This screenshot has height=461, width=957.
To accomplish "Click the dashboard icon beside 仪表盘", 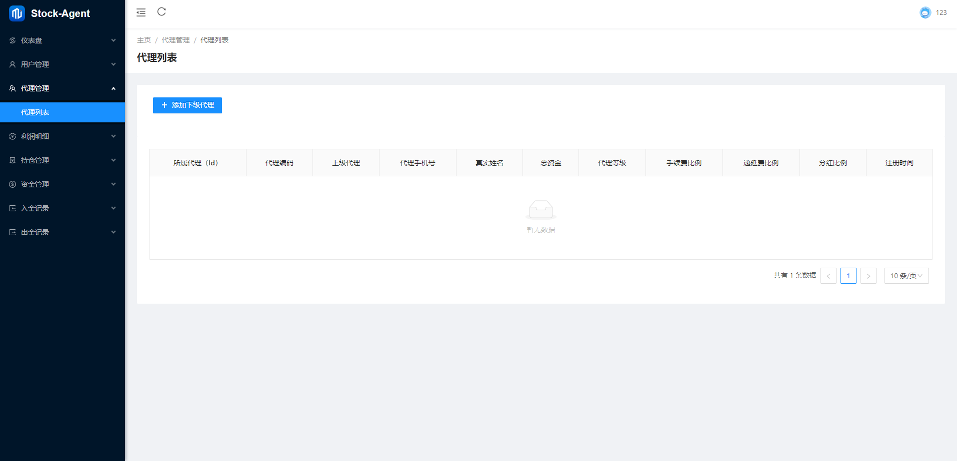I will point(12,40).
